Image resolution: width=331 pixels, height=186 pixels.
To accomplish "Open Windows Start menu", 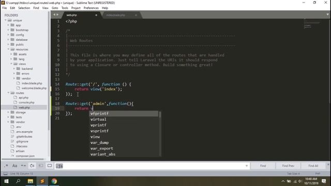I will click(x=6, y=181).
